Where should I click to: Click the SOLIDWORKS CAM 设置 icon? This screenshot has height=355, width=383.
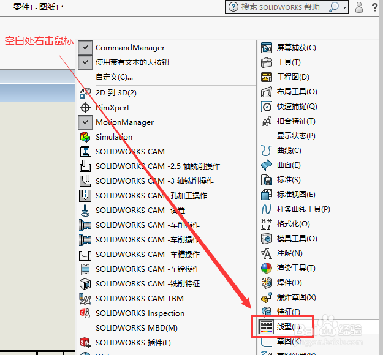[x=85, y=211]
